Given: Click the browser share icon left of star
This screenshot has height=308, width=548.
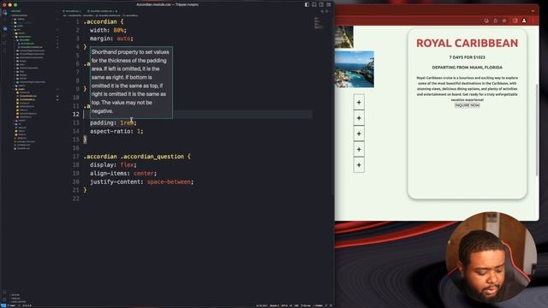Looking at the screenshot, I should click(x=495, y=21).
